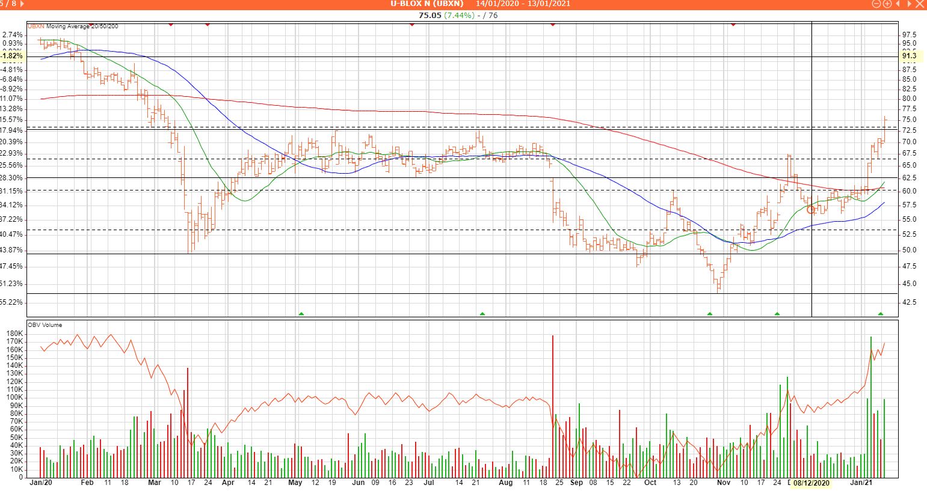
Task: Click the 42.5 label on price axis
Action: 909,302
